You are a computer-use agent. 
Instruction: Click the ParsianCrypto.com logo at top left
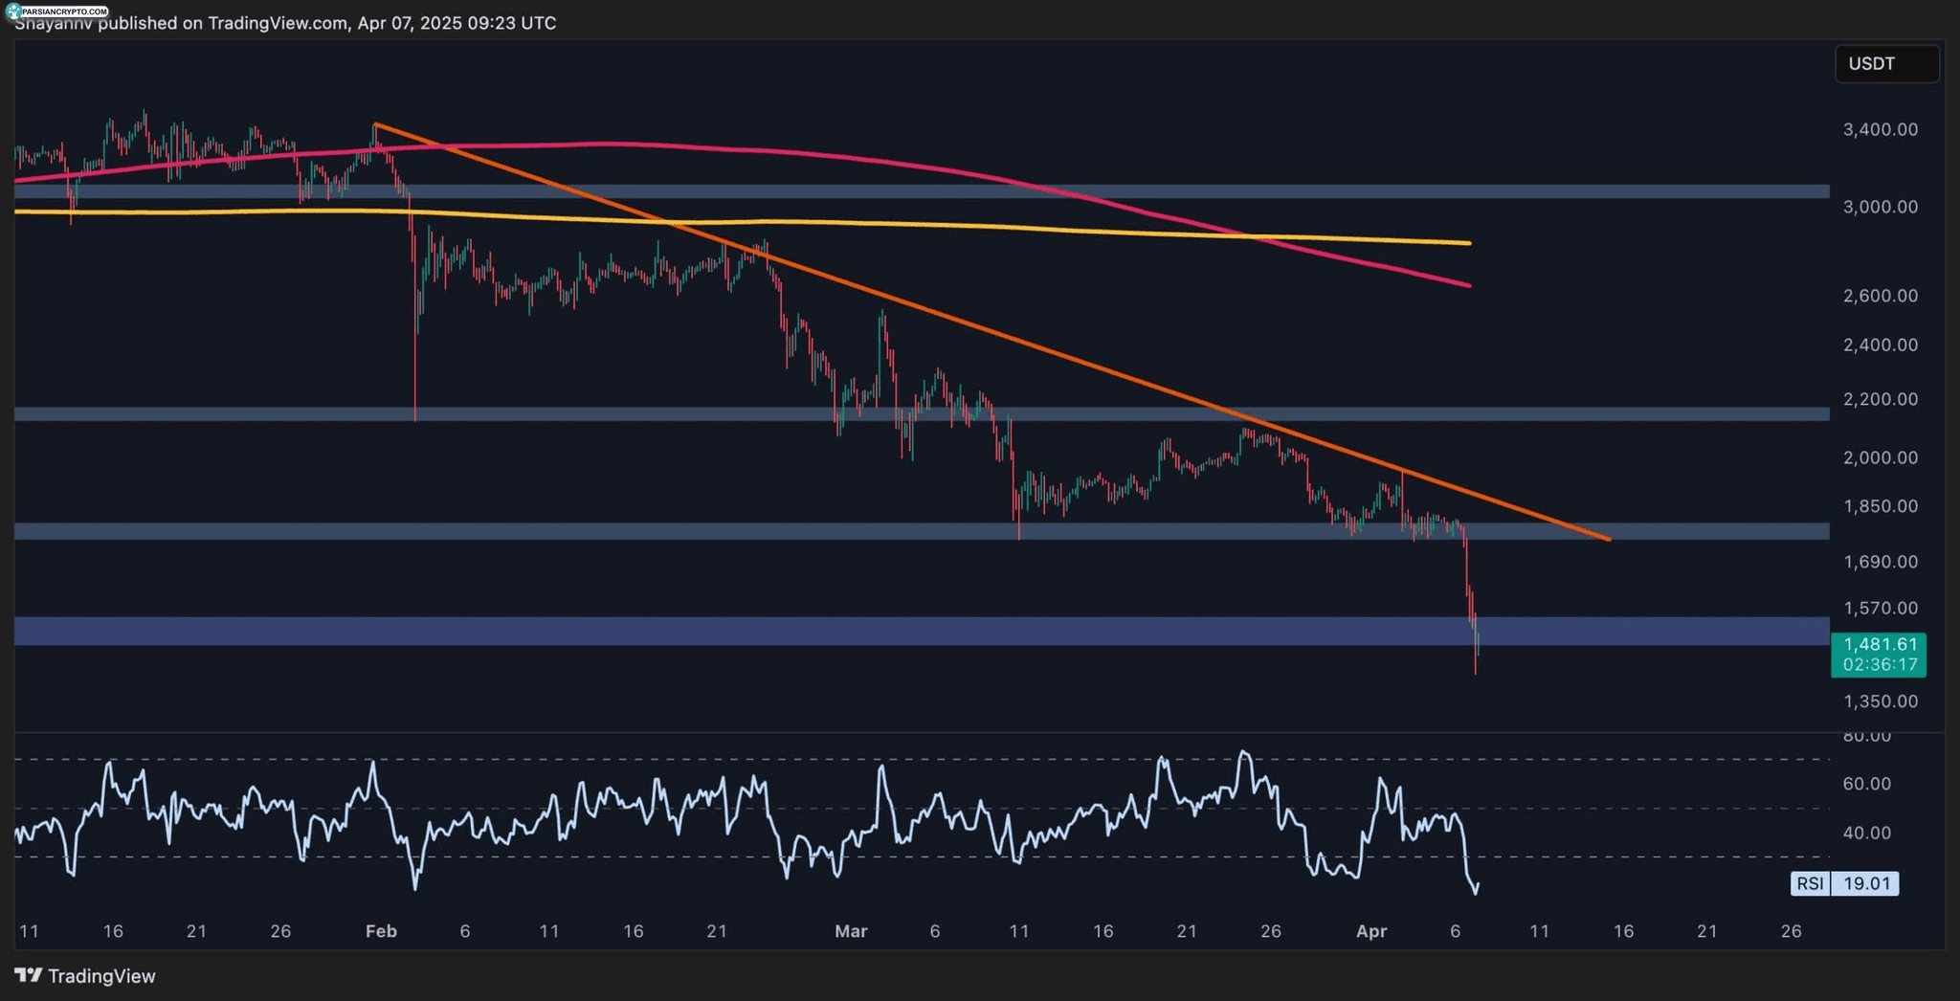tap(56, 11)
